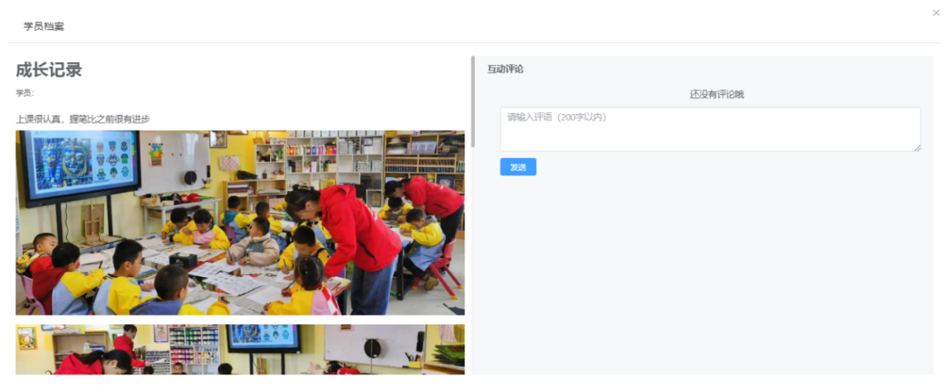Click the TV screen showing masks in first photo
Screen dimensions: 948x391
click(78, 165)
